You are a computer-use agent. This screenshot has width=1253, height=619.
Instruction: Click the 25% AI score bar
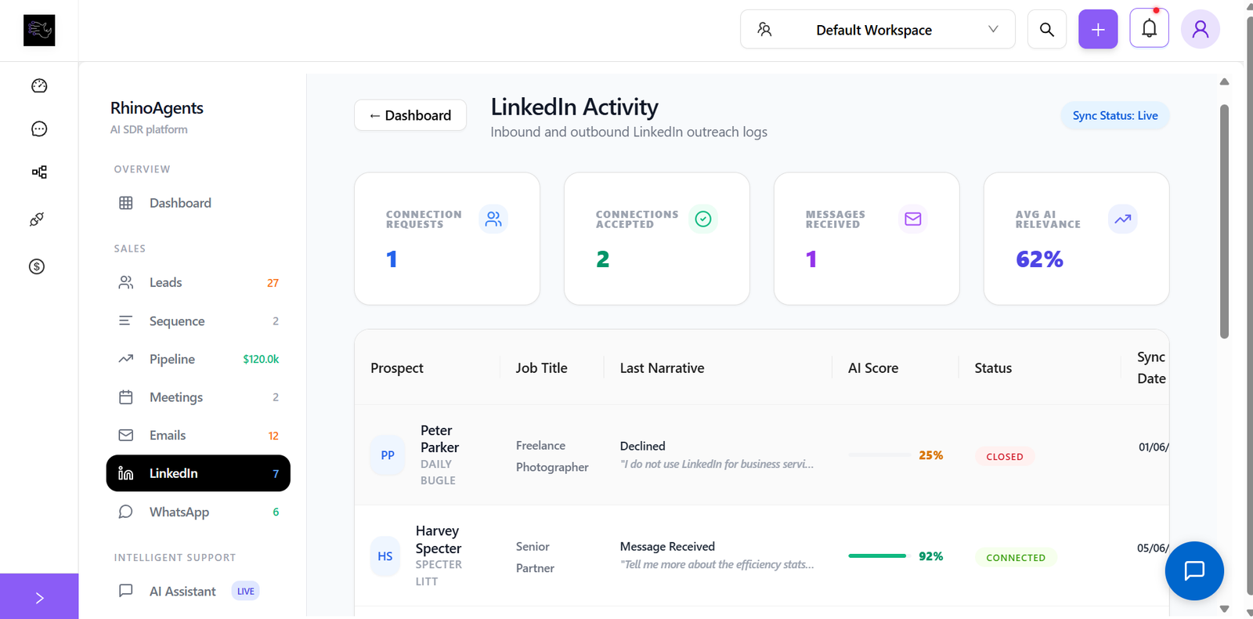click(x=878, y=455)
